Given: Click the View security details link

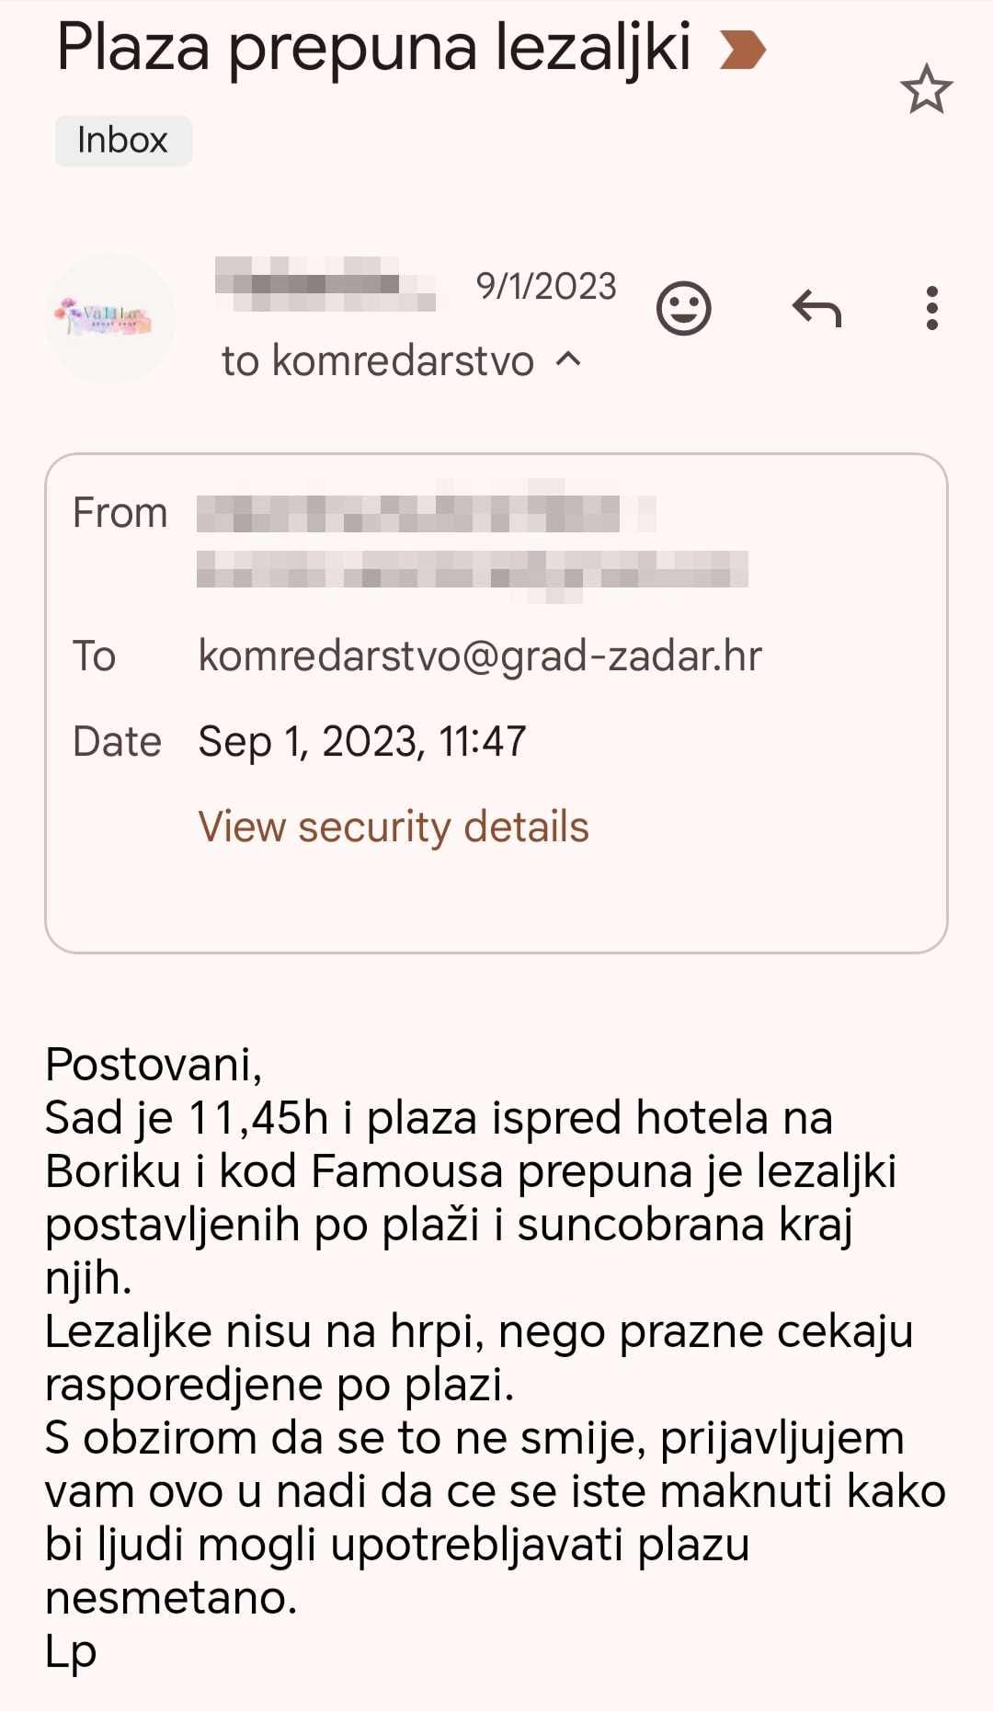Looking at the screenshot, I should tap(394, 827).
